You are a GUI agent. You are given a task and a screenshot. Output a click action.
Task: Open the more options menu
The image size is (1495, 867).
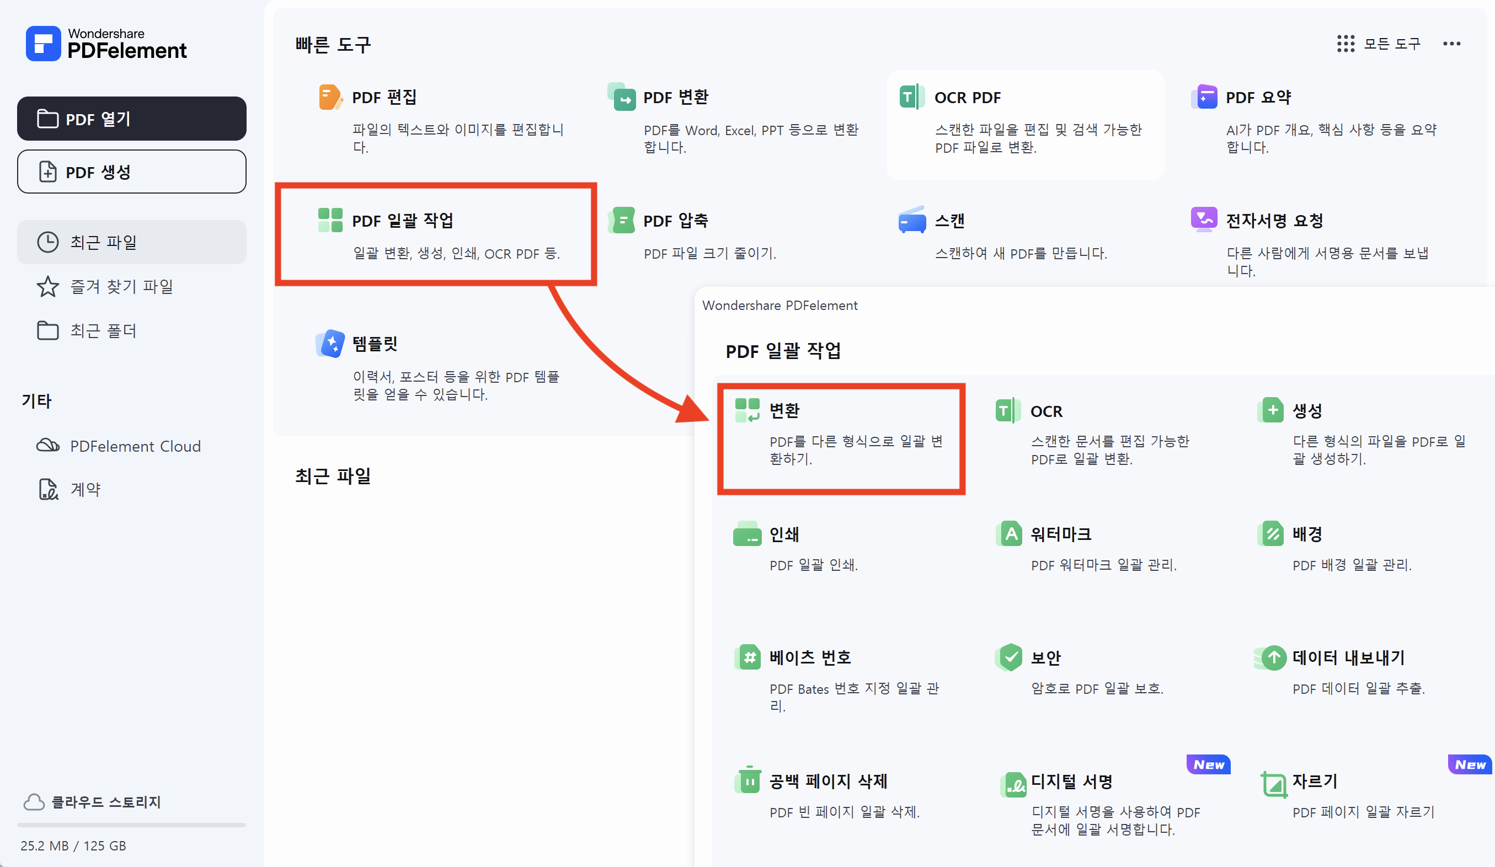pos(1451,43)
